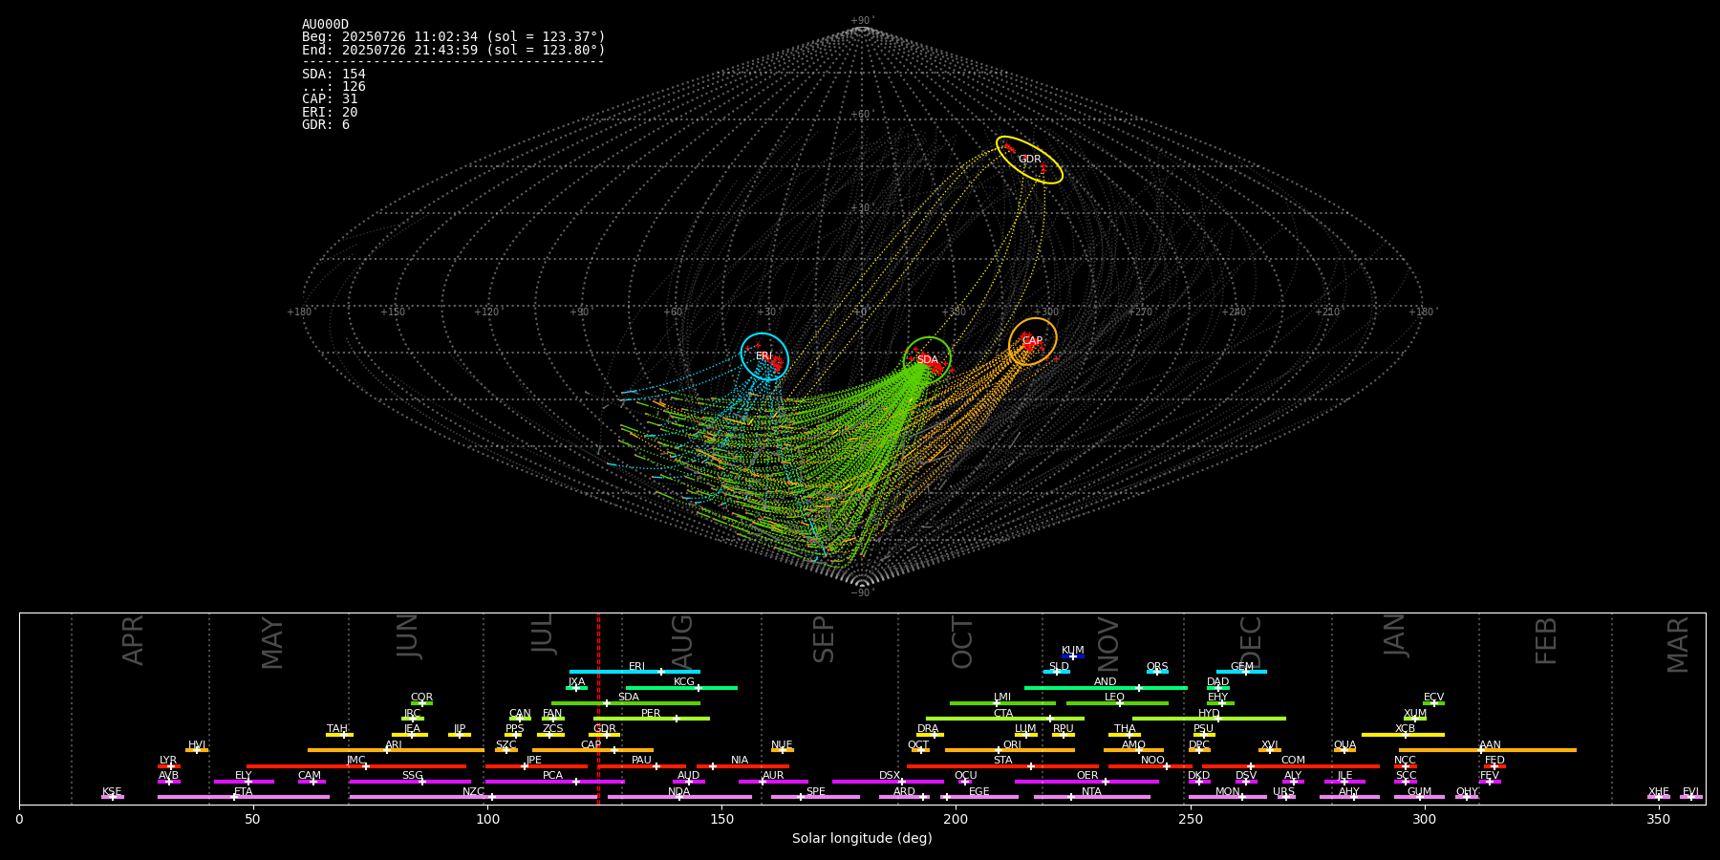Click the 200 tick label on the solar longitude axis
The width and height of the screenshot is (1720, 860).
pos(956,820)
